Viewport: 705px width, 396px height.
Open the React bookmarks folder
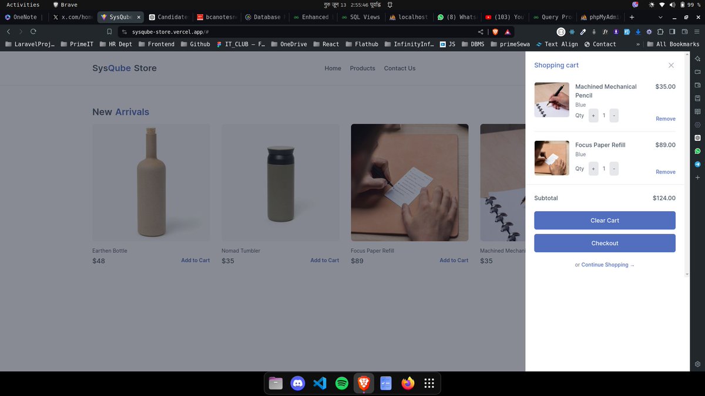click(x=326, y=44)
